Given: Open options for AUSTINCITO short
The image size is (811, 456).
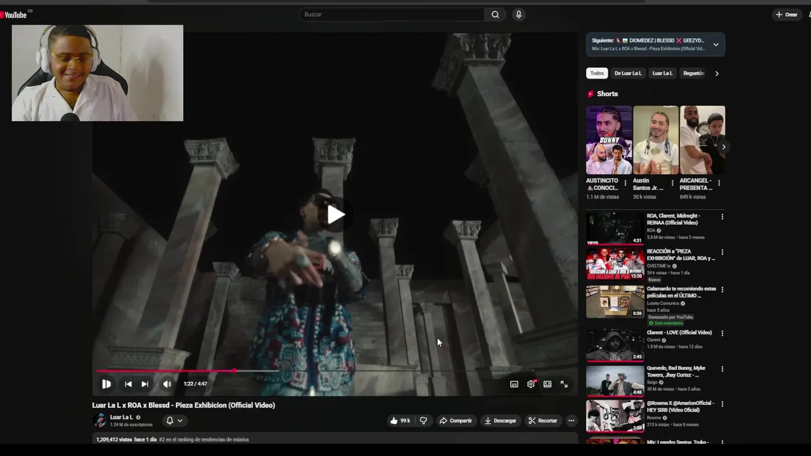Looking at the screenshot, I should coord(625,183).
